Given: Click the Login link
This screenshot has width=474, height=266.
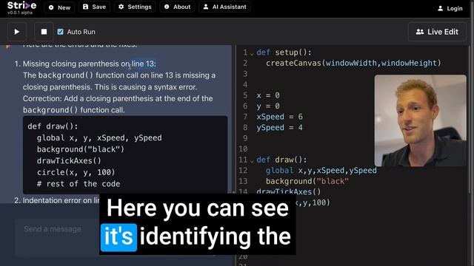Looking at the screenshot, I should point(450,8).
